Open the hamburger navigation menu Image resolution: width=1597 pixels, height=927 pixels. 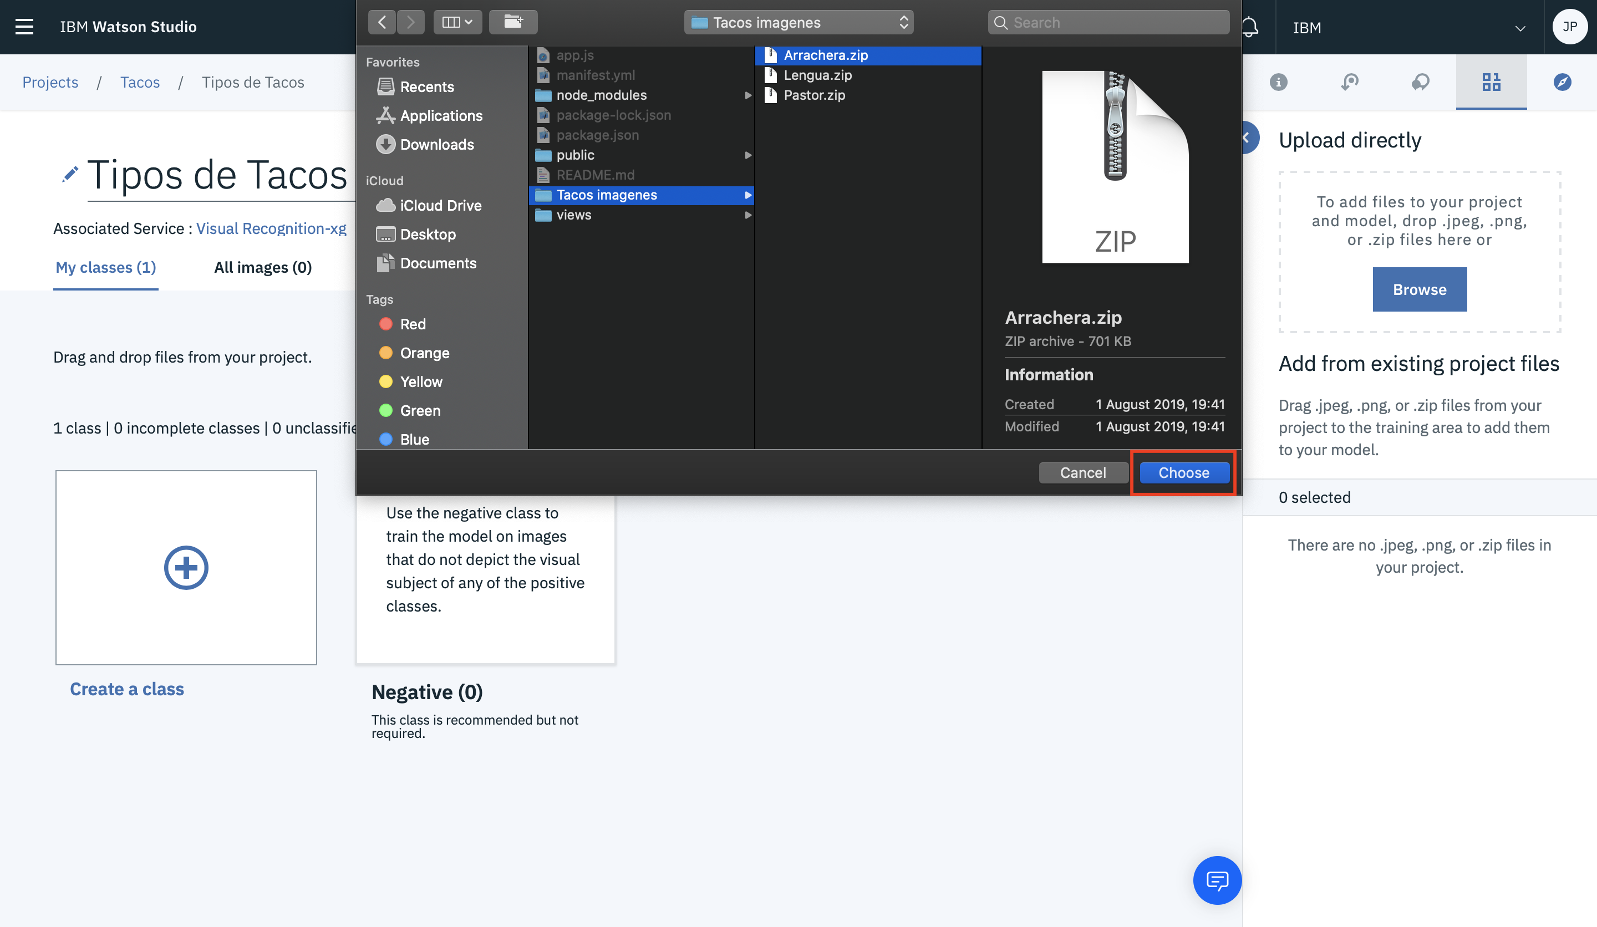pyautogui.click(x=24, y=27)
